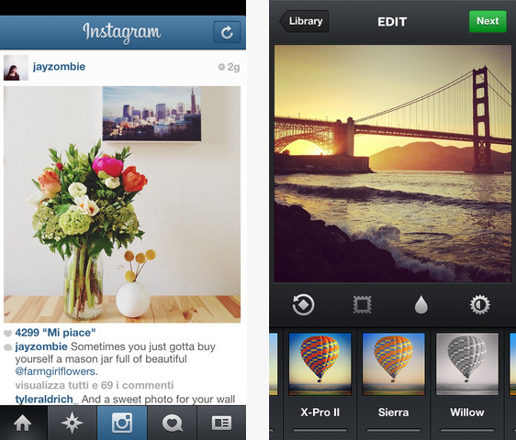Select the X-Pro II filter thumbnail
The image size is (516, 440).
pyautogui.click(x=320, y=364)
